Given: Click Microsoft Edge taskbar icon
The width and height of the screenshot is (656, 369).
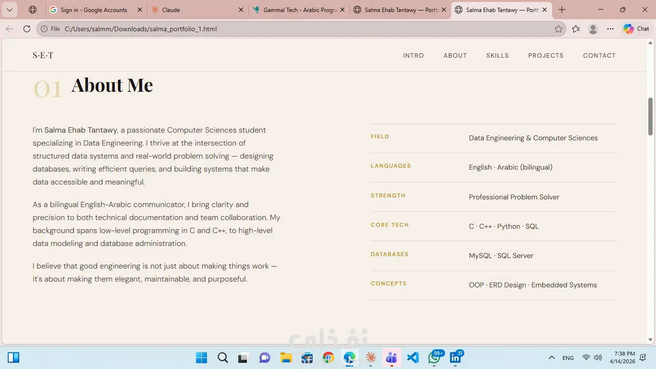Looking at the screenshot, I should (x=350, y=357).
